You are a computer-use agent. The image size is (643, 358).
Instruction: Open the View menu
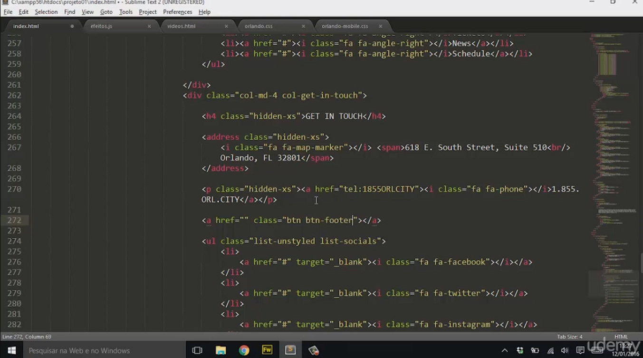click(87, 12)
